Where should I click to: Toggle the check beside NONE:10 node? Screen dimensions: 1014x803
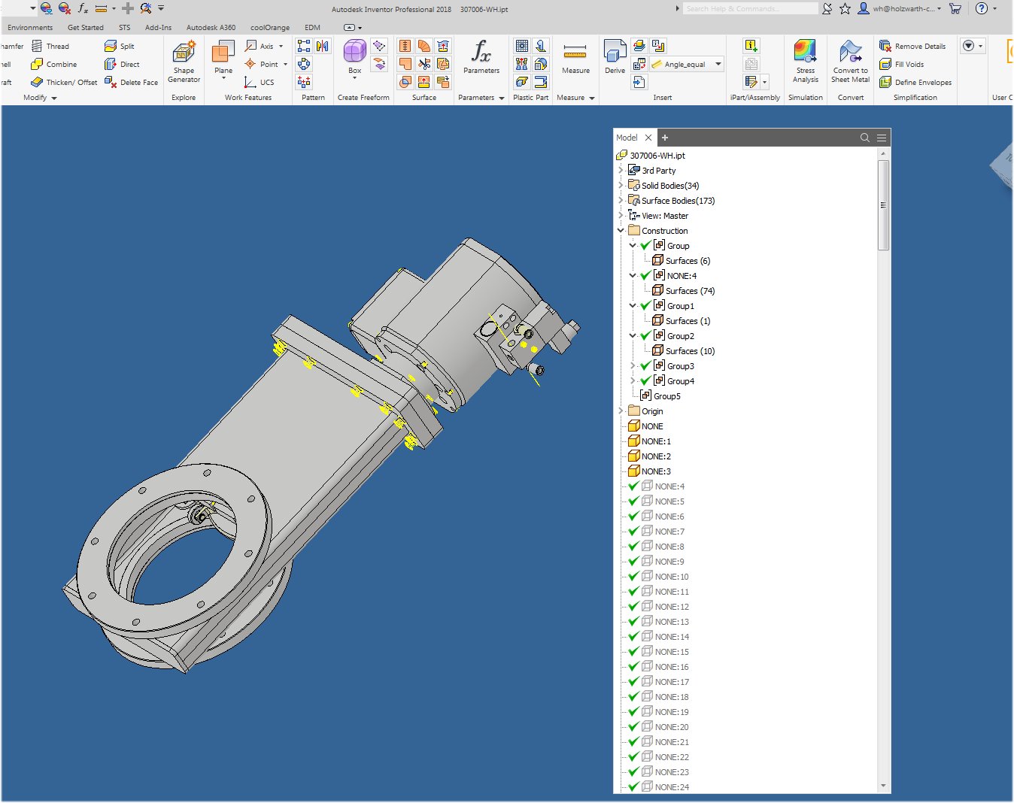633,576
